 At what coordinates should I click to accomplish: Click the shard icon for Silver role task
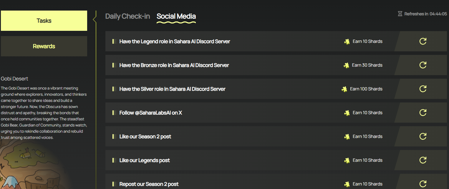pos(344,89)
